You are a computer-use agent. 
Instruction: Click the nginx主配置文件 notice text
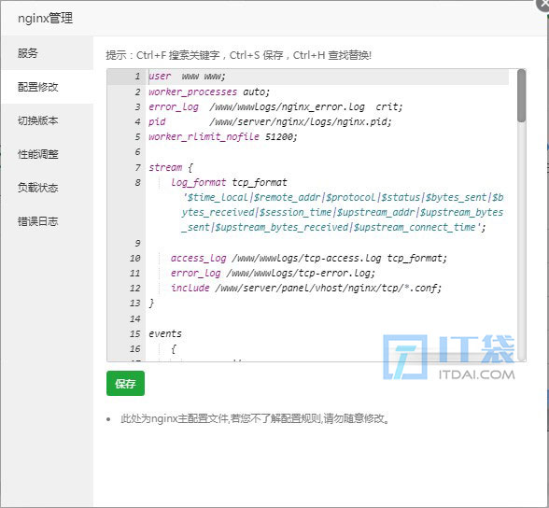[255, 418]
